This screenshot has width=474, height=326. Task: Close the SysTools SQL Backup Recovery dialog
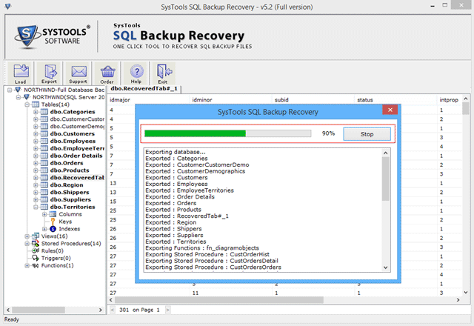click(x=390, y=110)
